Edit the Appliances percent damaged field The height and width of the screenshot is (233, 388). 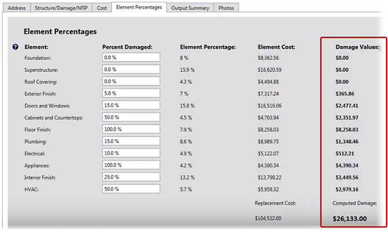(x=131, y=165)
